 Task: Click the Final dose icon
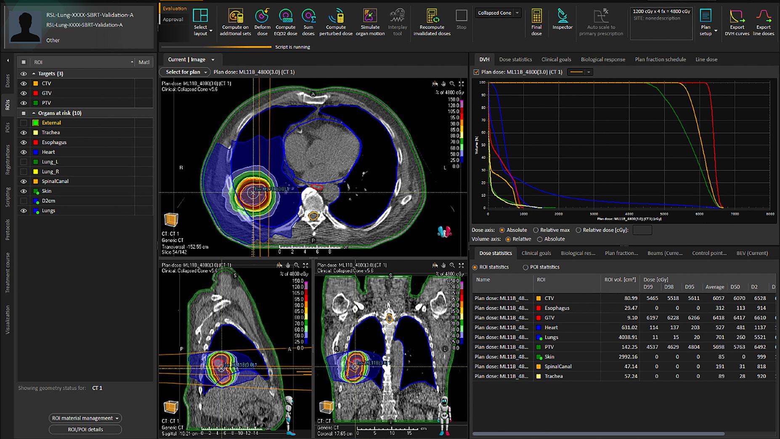pyautogui.click(x=536, y=17)
